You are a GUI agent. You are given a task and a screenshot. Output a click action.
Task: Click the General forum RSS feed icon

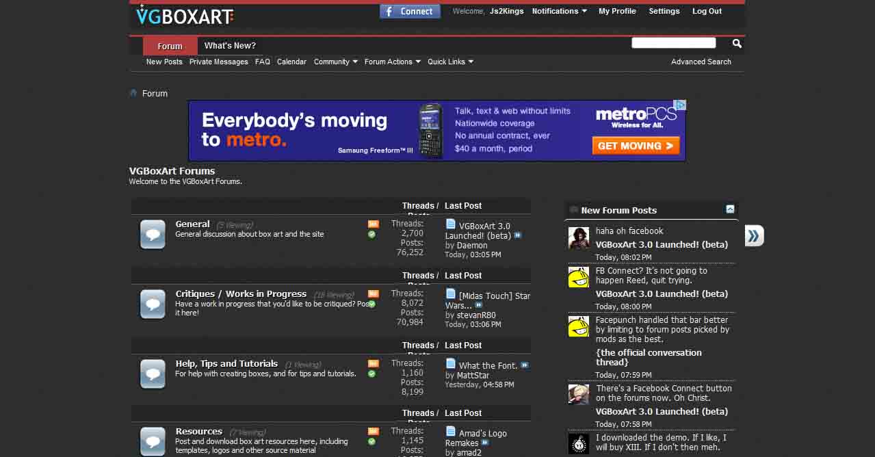(373, 224)
